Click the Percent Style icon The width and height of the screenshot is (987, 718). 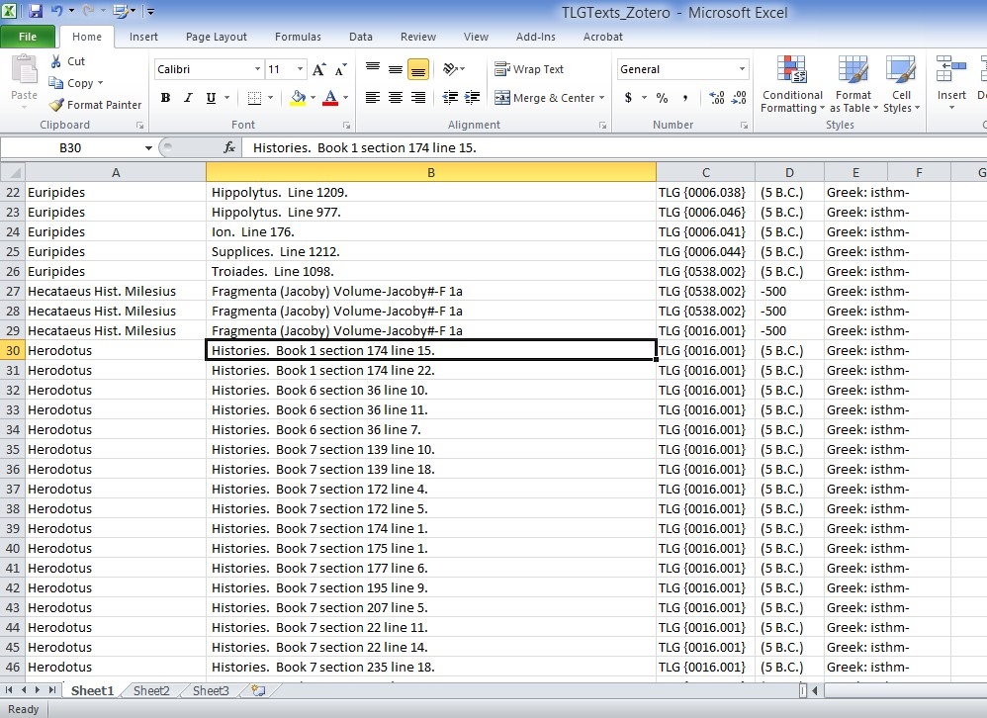point(662,98)
